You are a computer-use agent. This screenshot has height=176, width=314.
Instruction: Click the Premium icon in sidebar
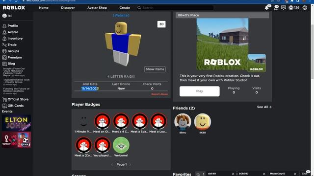click(4, 58)
